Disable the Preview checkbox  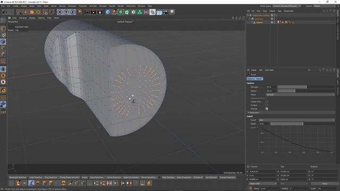pyautogui.click(x=267, y=109)
